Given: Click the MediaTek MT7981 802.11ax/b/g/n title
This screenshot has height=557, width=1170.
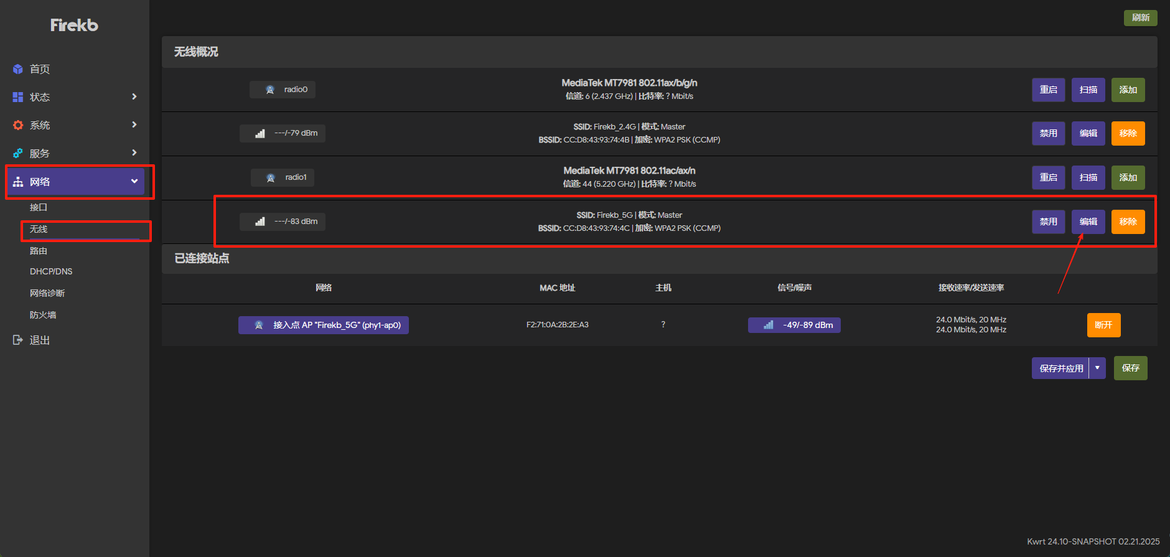Looking at the screenshot, I should 629,83.
